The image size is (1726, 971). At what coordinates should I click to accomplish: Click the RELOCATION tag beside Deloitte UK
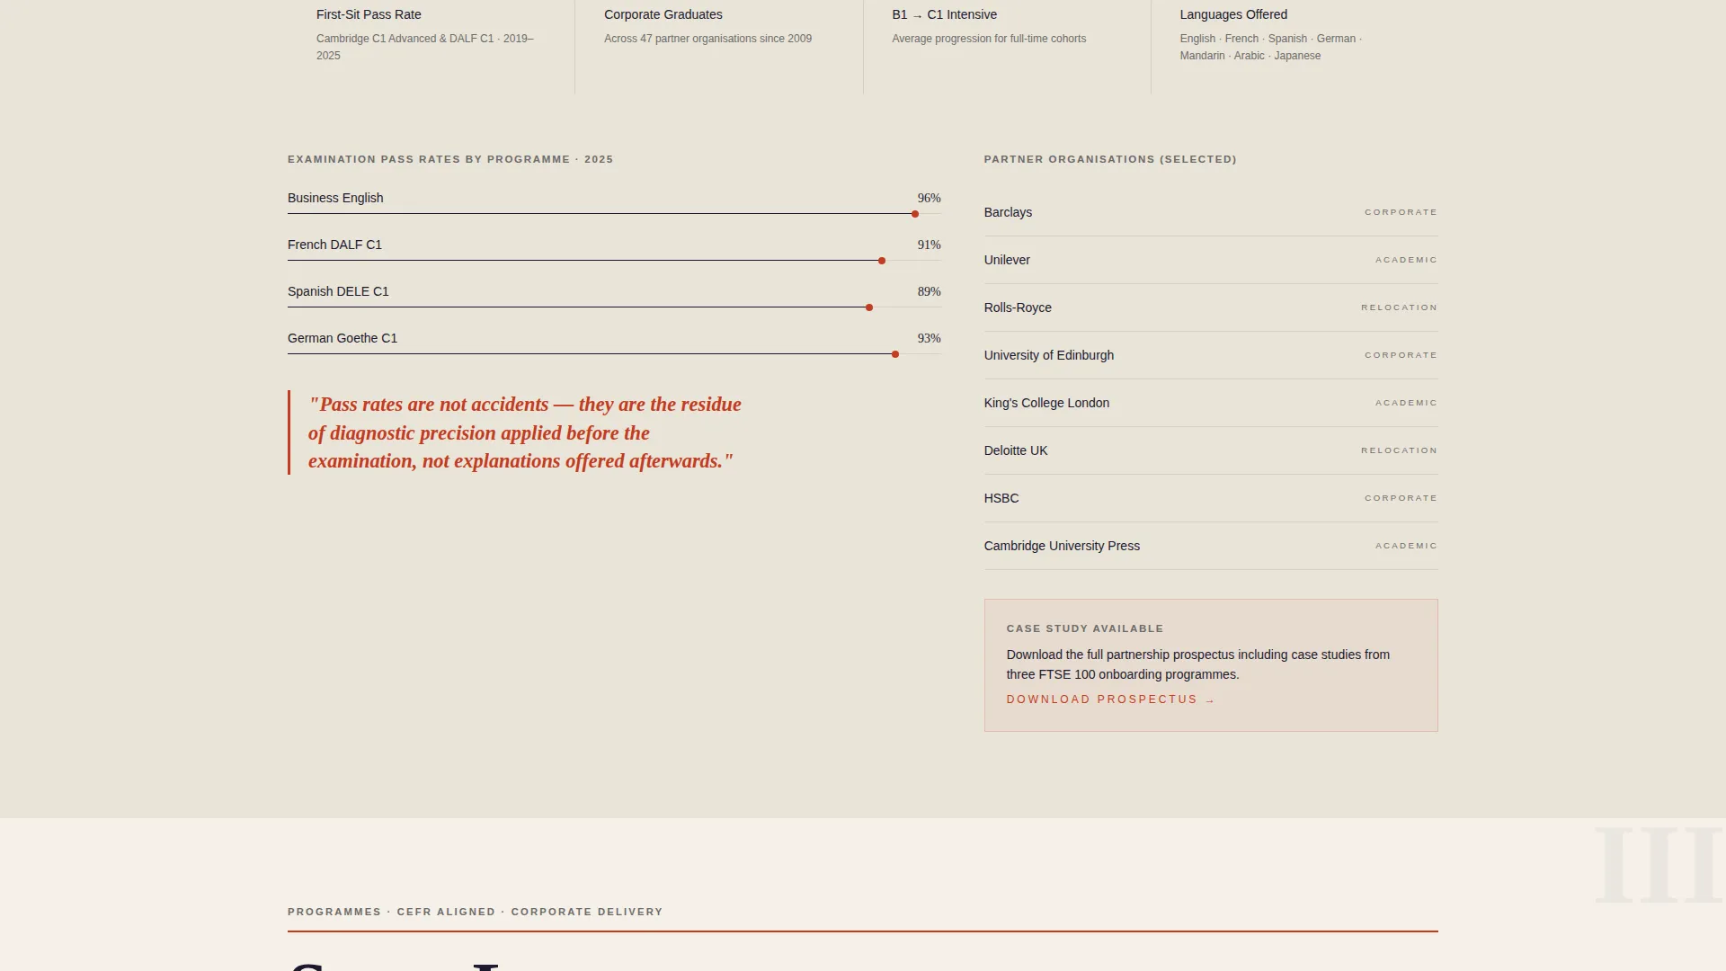click(1399, 450)
